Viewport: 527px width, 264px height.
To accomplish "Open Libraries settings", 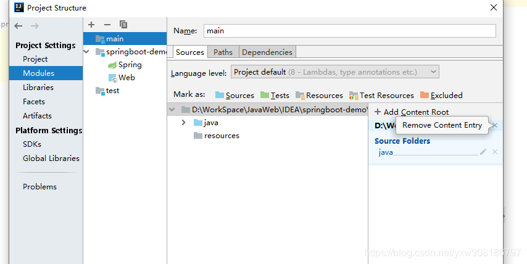I will point(38,88).
